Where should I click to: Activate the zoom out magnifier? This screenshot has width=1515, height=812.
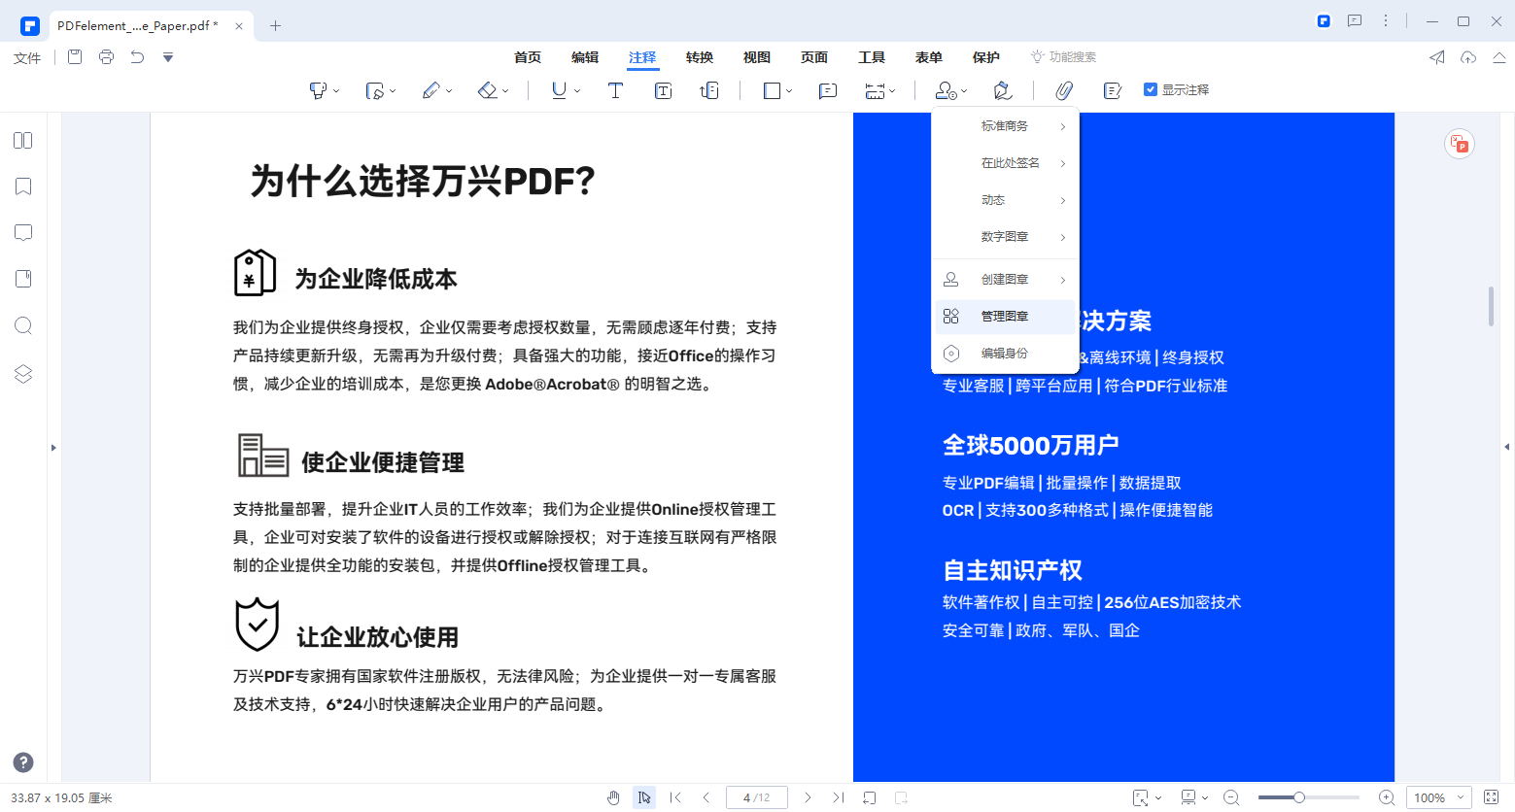[x=1231, y=796]
